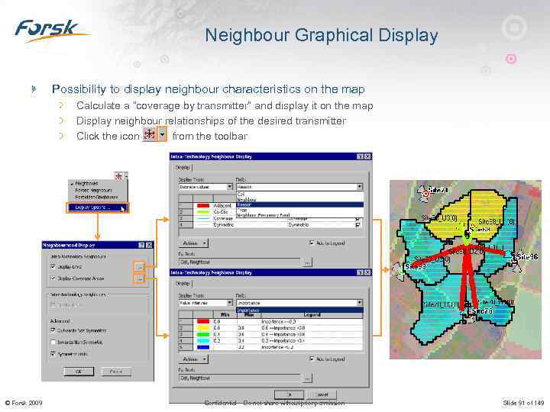
Task: Click '...' beside Tip Text in the Discrete values dialog
Action: (x=307, y=262)
